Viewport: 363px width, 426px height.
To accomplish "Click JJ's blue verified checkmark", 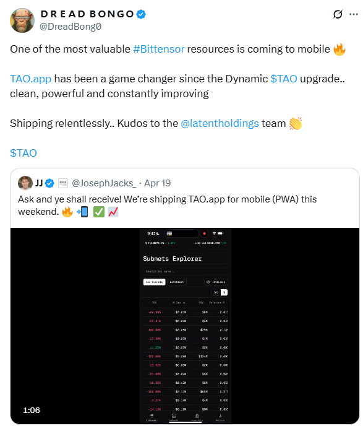I will pyautogui.click(x=49, y=183).
